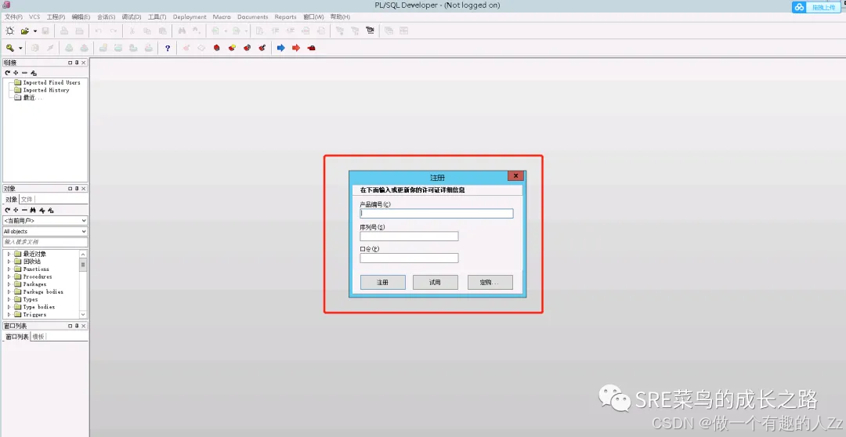Click the 口令 input field
The image size is (846, 437).
click(x=409, y=258)
